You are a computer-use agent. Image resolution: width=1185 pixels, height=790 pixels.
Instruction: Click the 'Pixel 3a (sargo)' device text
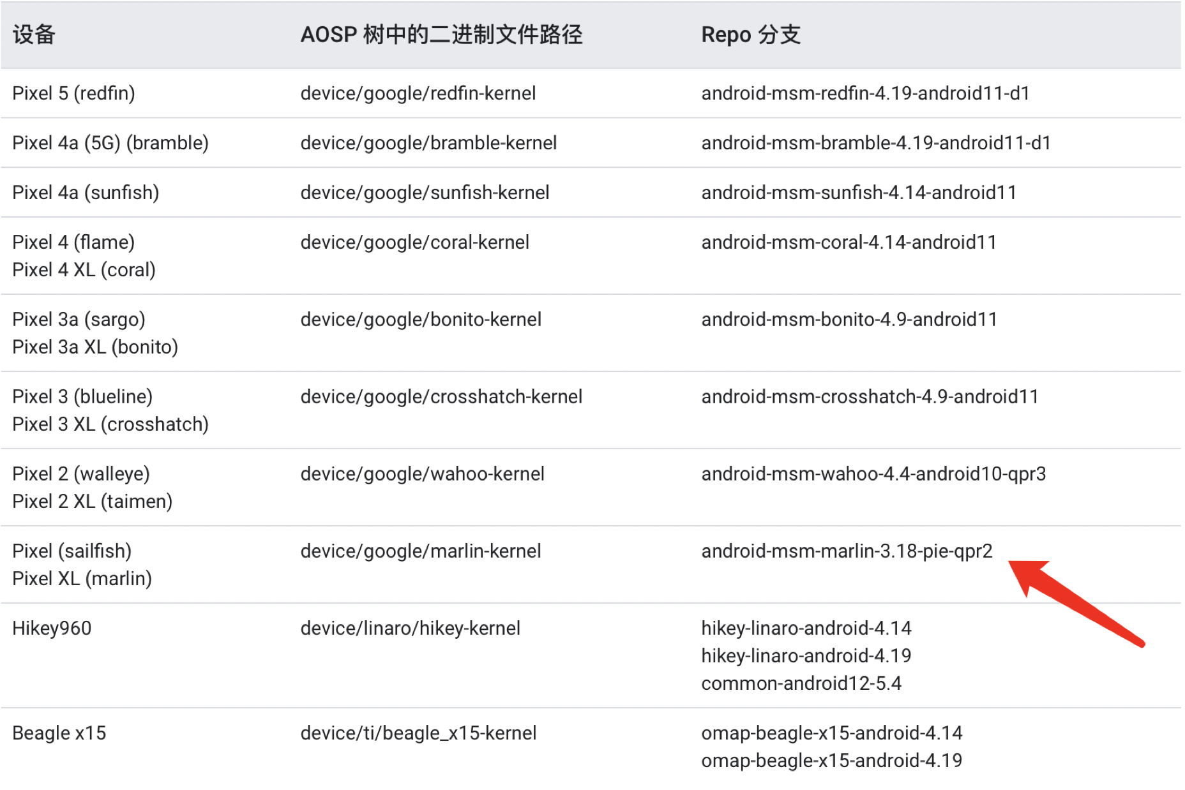[79, 320]
